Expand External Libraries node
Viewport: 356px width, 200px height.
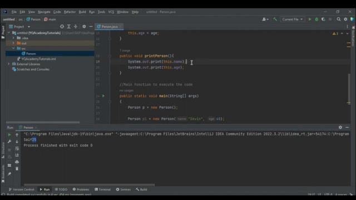pyautogui.click(x=9, y=64)
